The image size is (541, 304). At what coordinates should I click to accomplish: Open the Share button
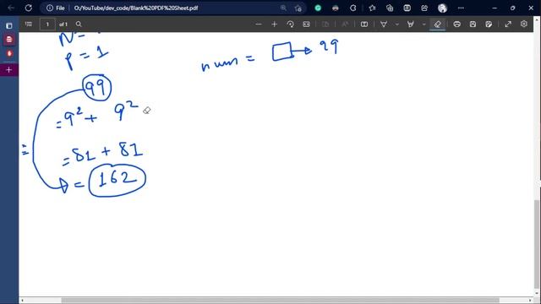pos(424,8)
